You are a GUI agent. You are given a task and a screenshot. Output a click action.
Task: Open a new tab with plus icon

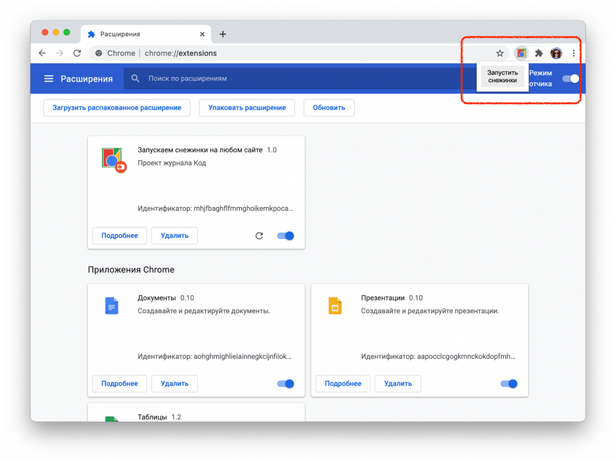coord(223,34)
